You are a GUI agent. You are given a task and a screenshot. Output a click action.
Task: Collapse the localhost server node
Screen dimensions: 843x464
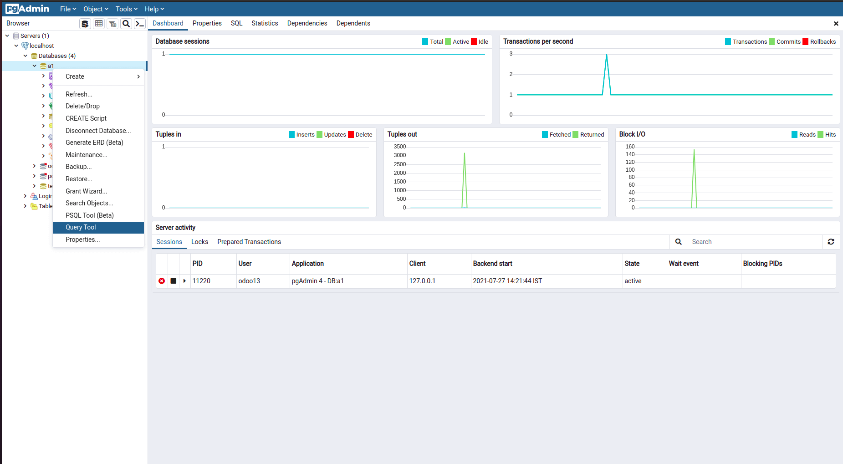(x=16, y=46)
